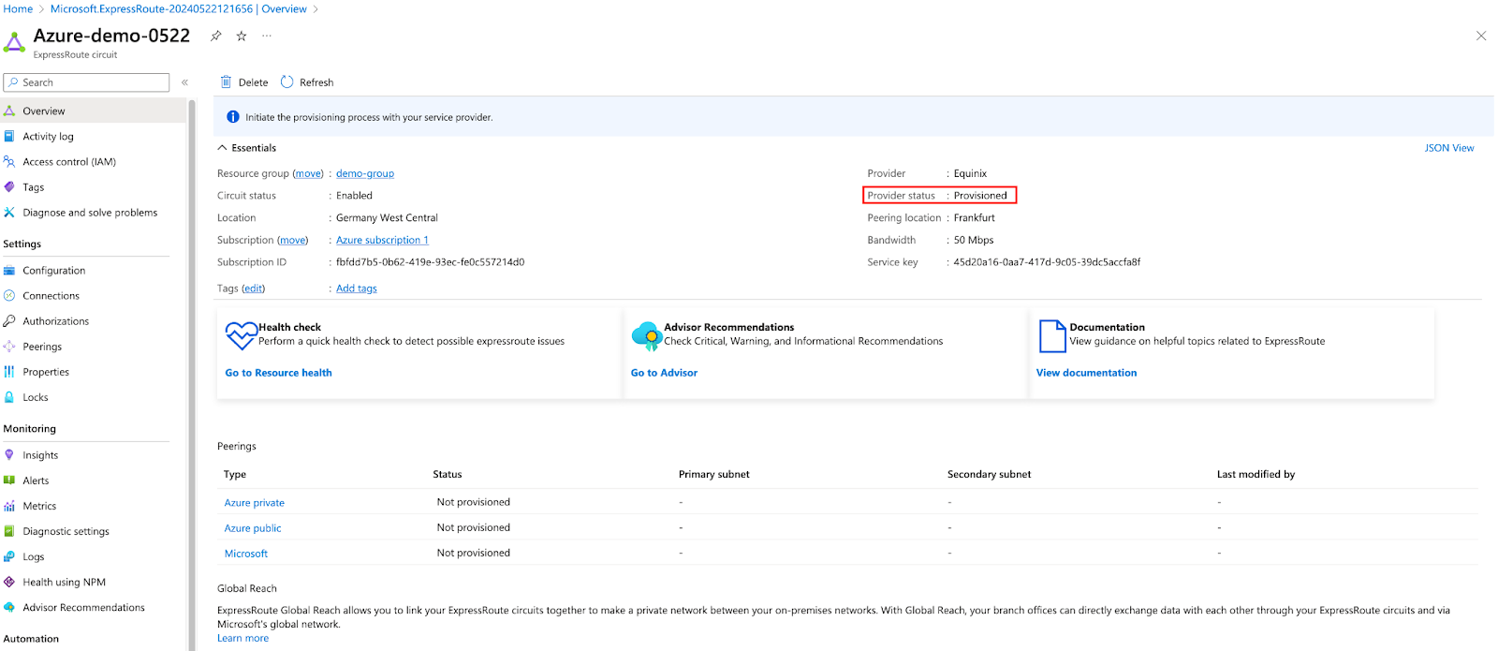The width and height of the screenshot is (1498, 651).
Task: Click Add tags link
Action: [357, 289]
